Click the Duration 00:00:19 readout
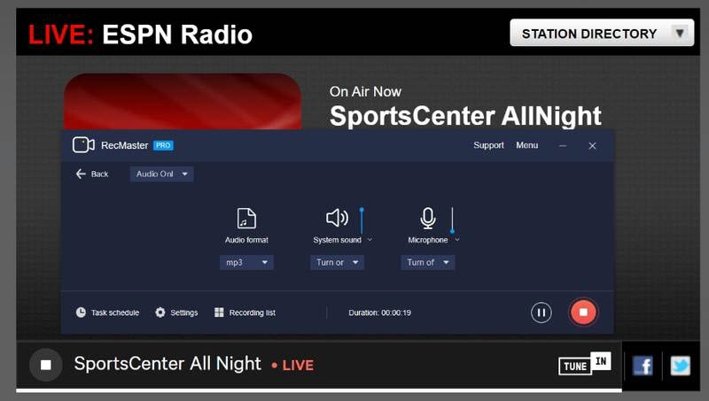The height and width of the screenshot is (401, 709). point(380,312)
